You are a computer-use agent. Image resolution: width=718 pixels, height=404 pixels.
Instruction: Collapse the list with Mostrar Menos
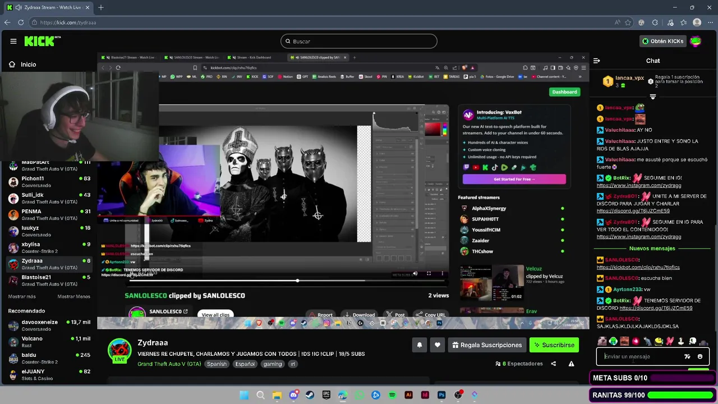[x=73, y=296]
